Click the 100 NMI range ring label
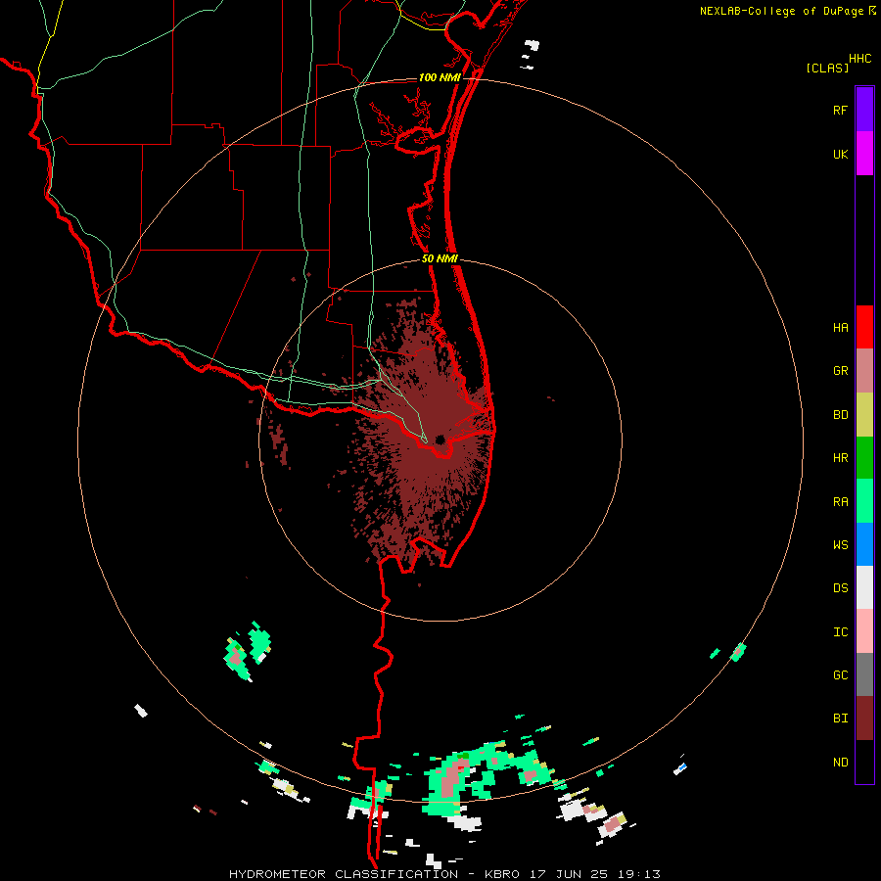This screenshot has width=881, height=881. [x=440, y=77]
